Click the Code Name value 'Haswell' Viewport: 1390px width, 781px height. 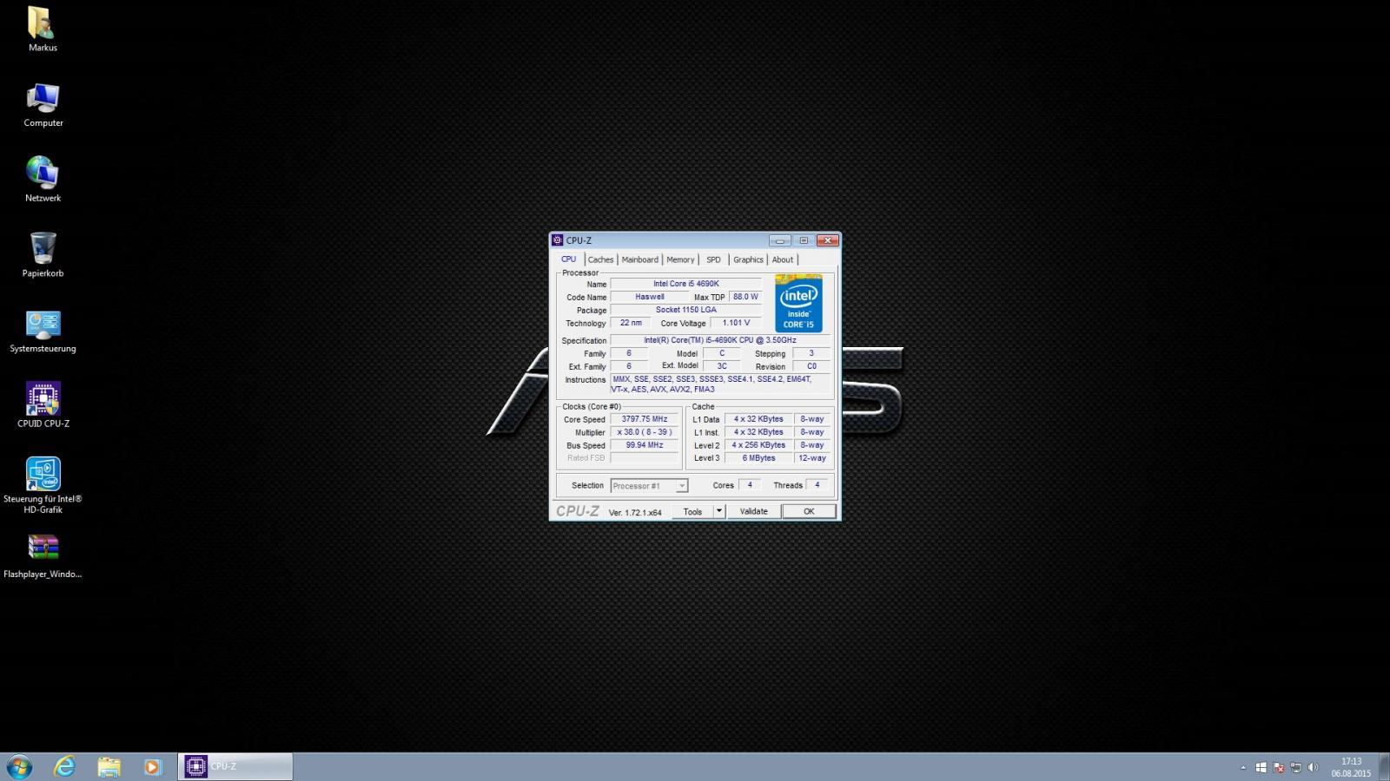point(650,297)
